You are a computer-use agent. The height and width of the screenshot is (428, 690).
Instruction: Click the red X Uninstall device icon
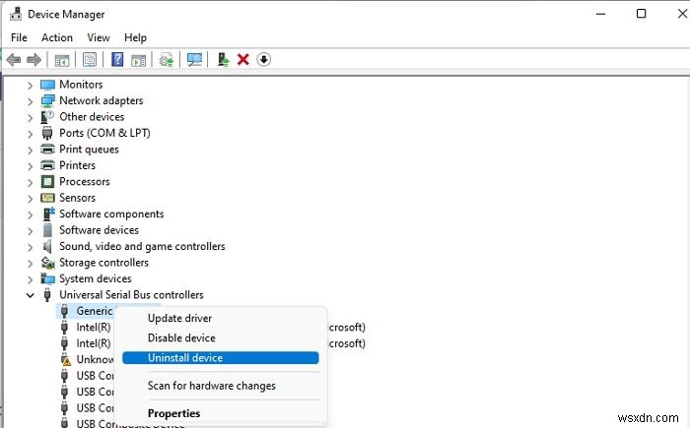coord(242,59)
